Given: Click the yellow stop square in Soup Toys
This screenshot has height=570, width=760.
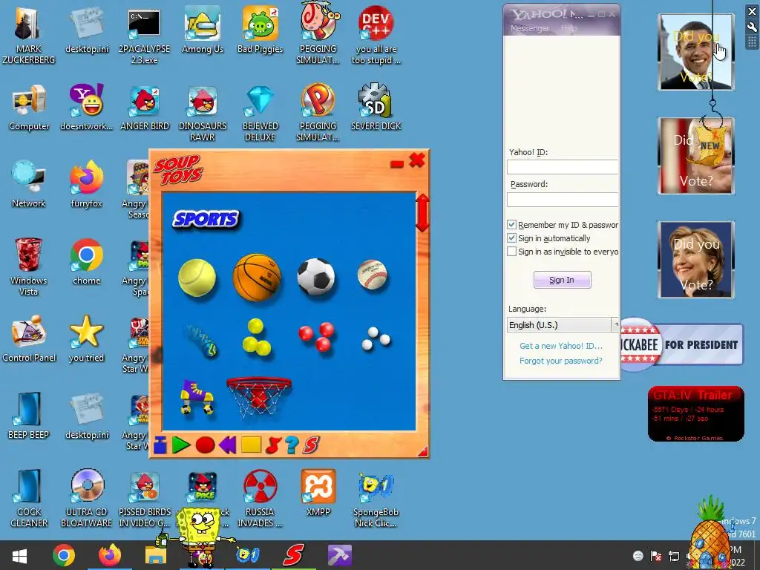Looking at the screenshot, I should 251,445.
